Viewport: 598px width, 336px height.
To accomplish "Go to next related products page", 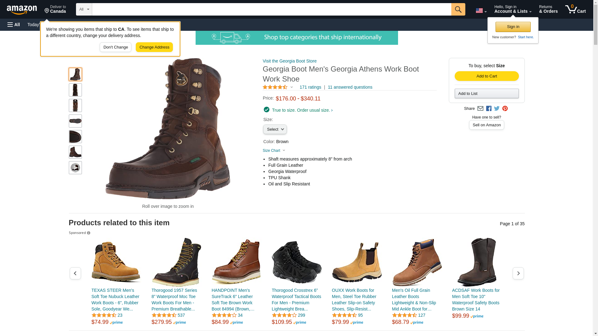I will click(518, 273).
